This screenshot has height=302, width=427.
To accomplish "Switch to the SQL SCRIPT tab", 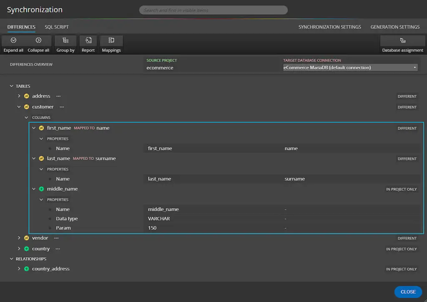I will (57, 27).
